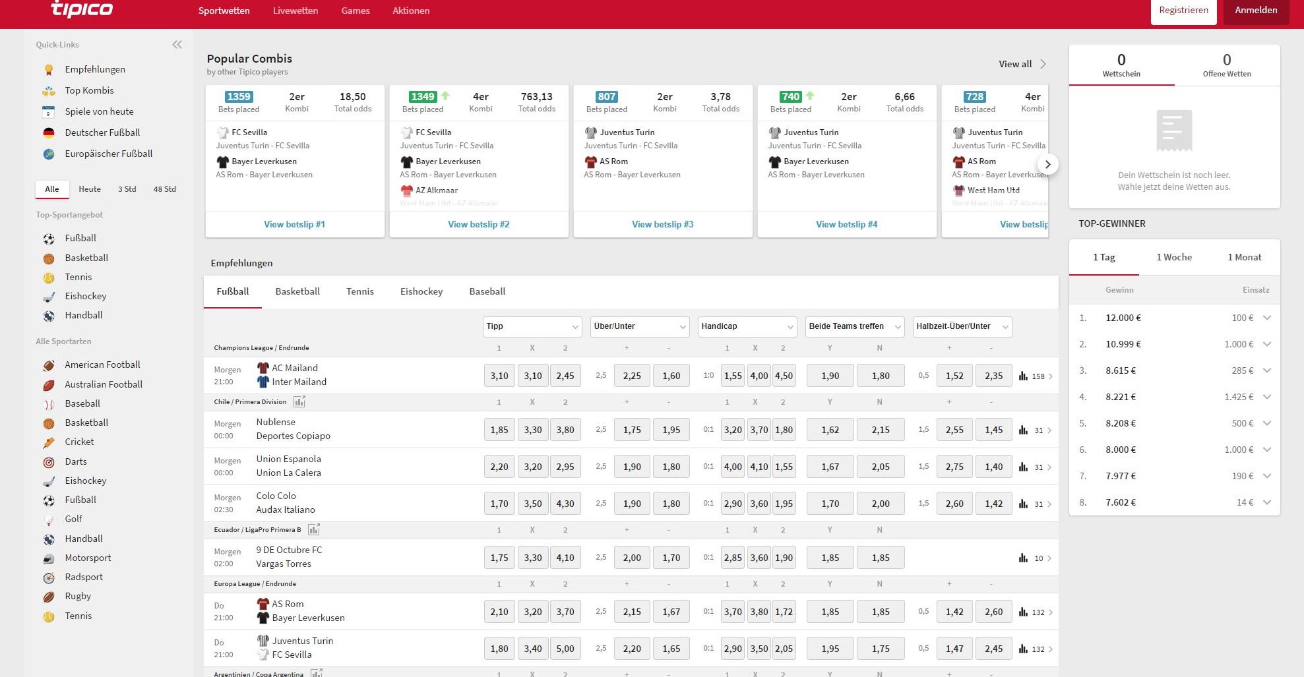1304x677 pixels.
Task: Open Aktionen in top navigation
Action: (411, 11)
